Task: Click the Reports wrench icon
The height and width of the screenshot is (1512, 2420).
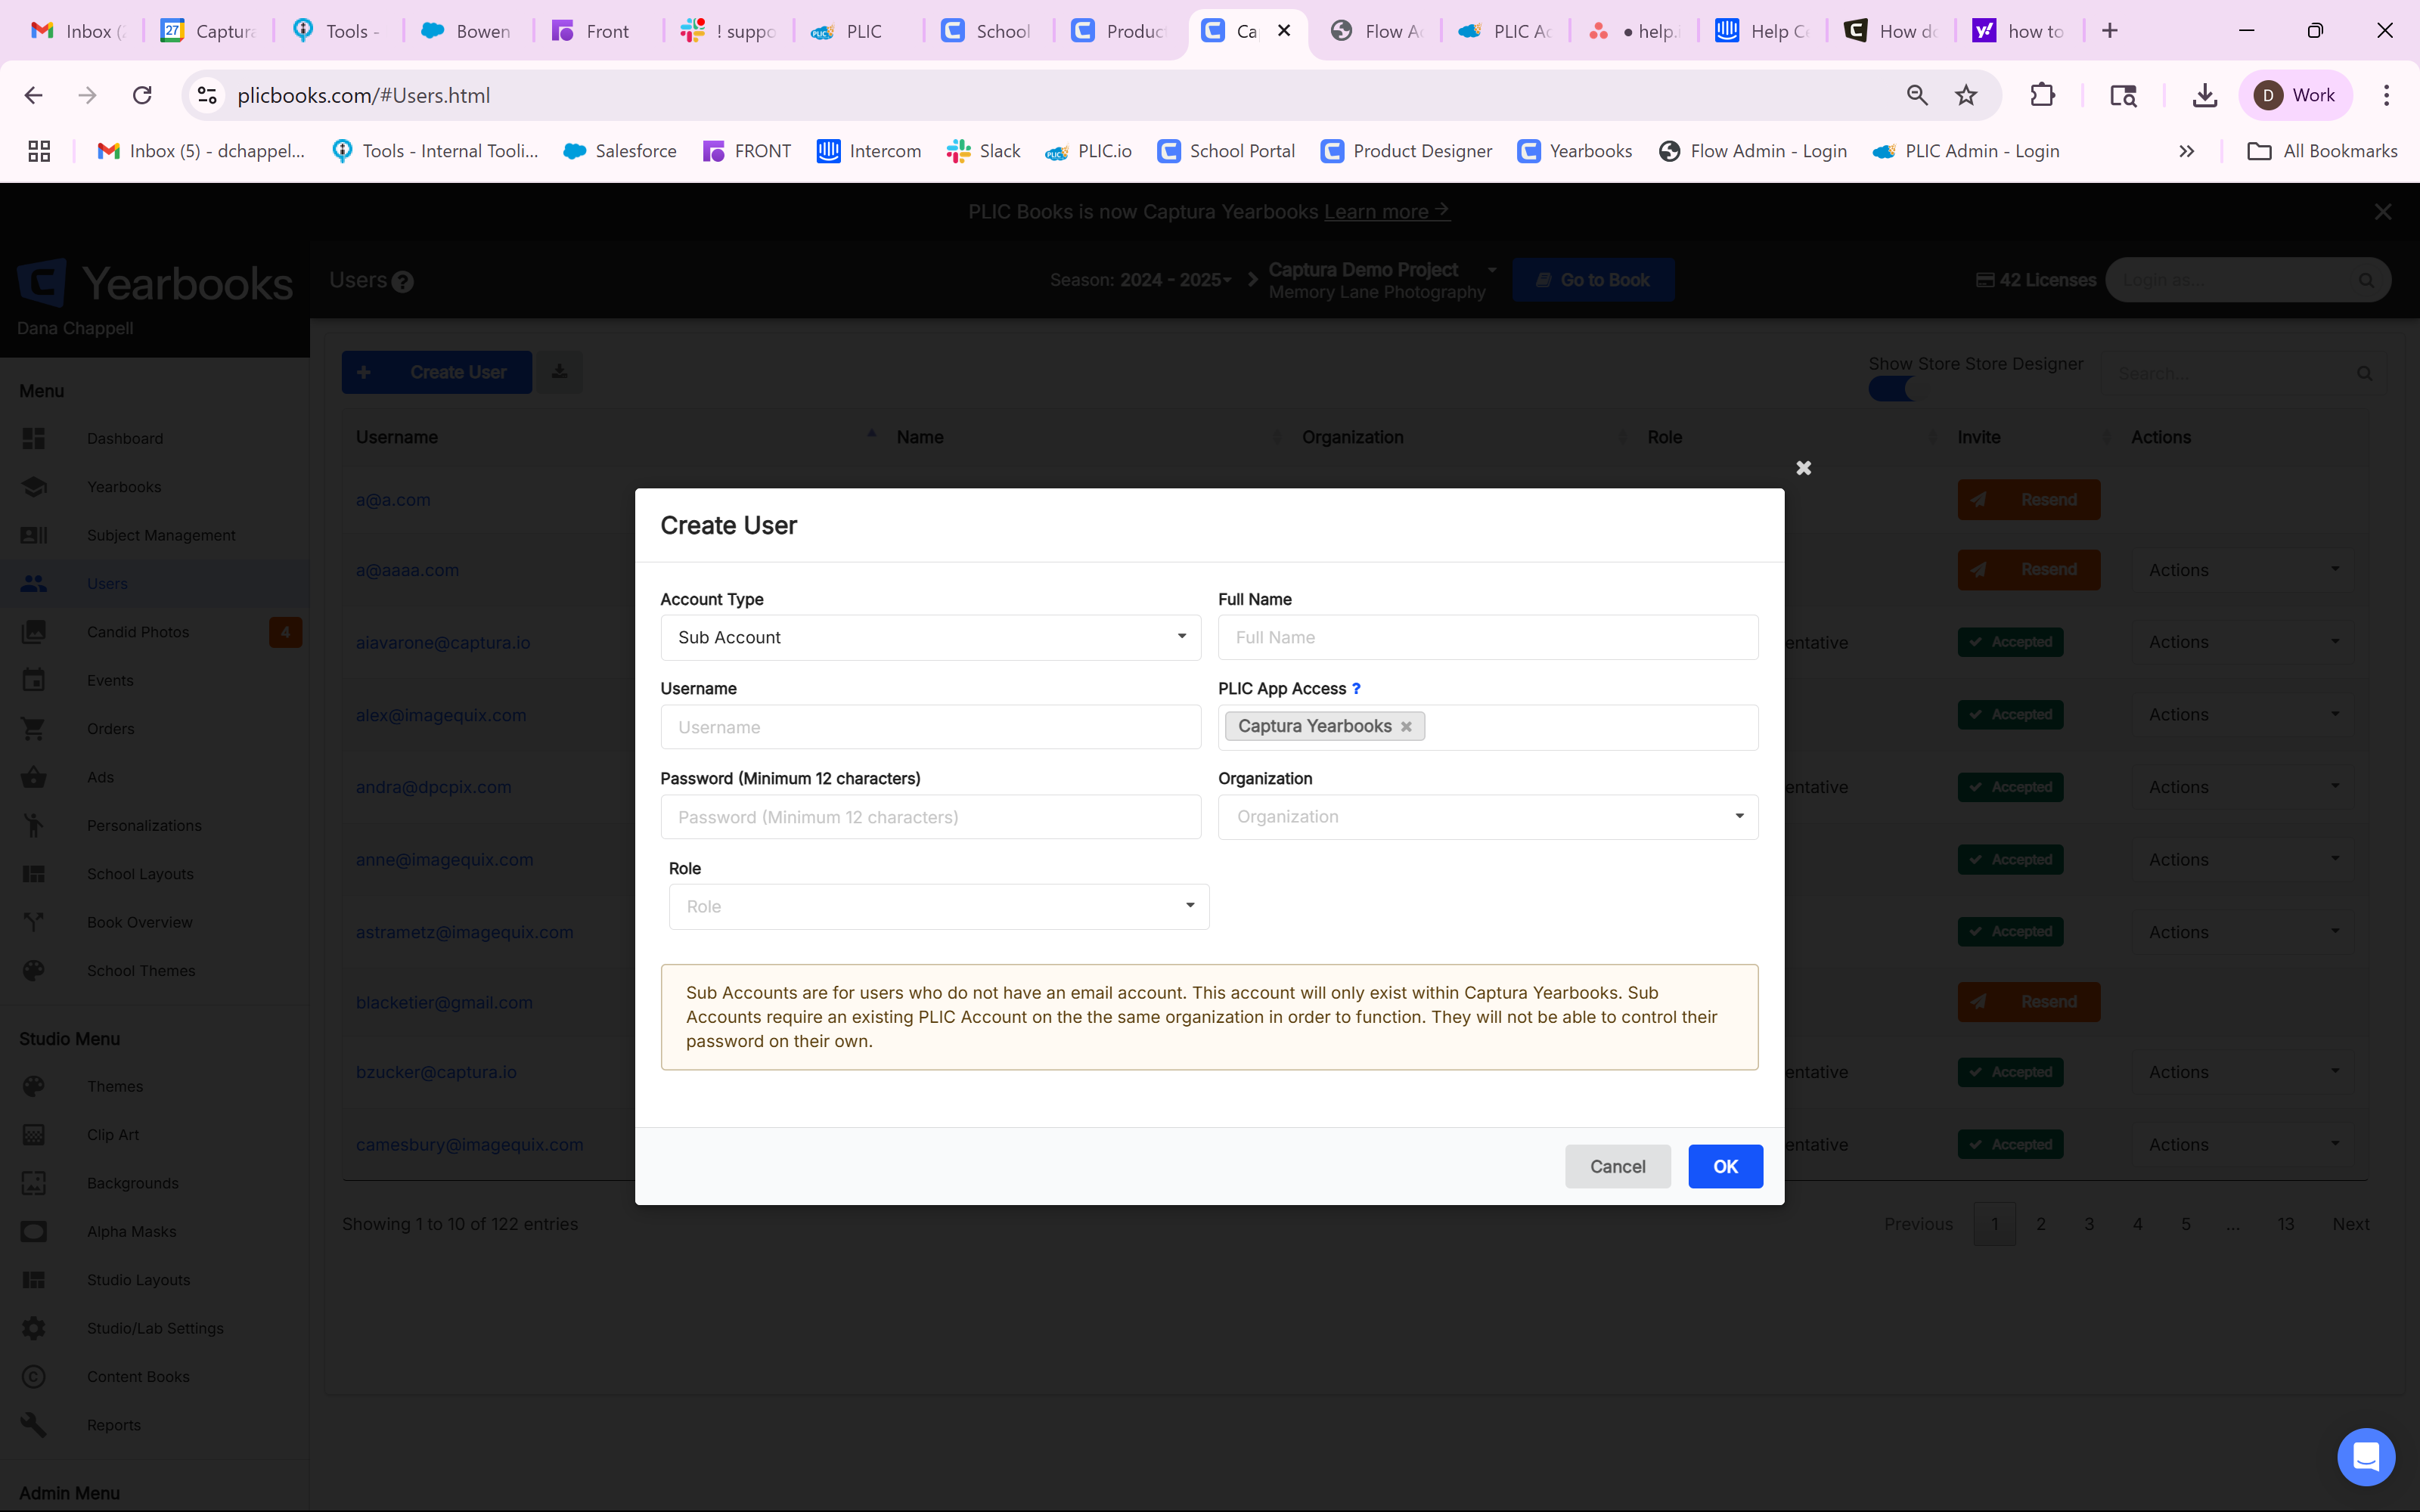Action: tap(33, 1425)
